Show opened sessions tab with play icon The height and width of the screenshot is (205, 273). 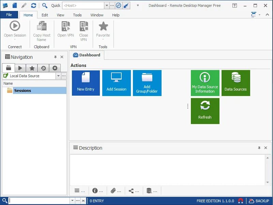[x=20, y=68]
